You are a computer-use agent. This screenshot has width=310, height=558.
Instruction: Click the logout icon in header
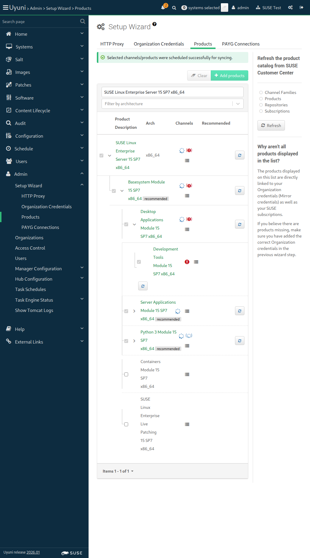(301, 8)
